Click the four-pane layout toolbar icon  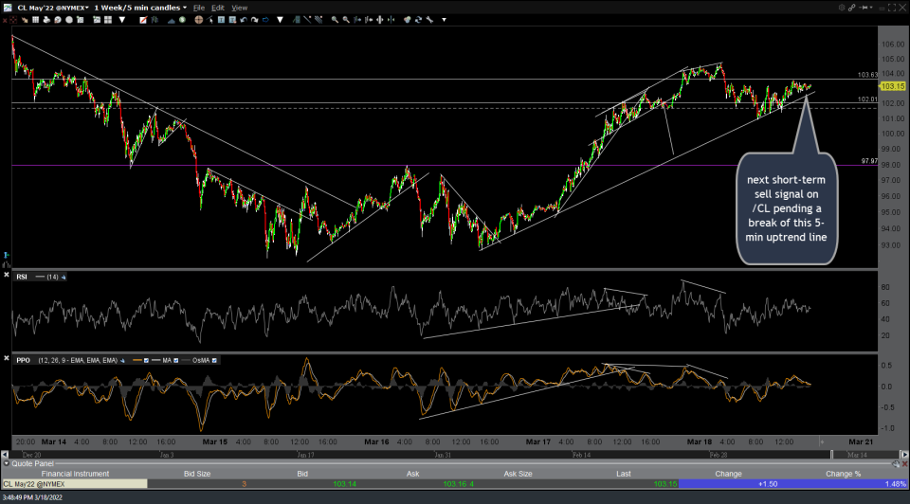pyautogui.click(x=108, y=20)
